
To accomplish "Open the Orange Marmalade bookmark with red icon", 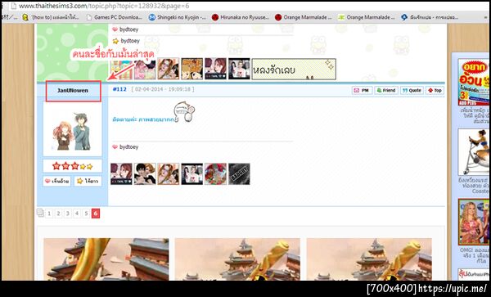I will (303, 17).
